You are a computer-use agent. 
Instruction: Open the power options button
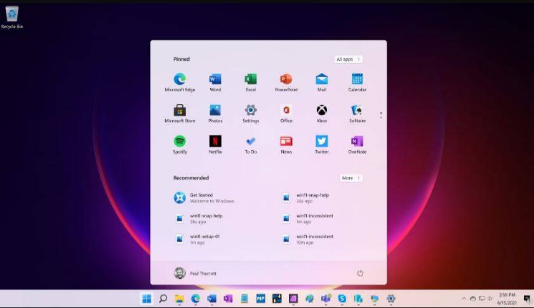[360, 273]
